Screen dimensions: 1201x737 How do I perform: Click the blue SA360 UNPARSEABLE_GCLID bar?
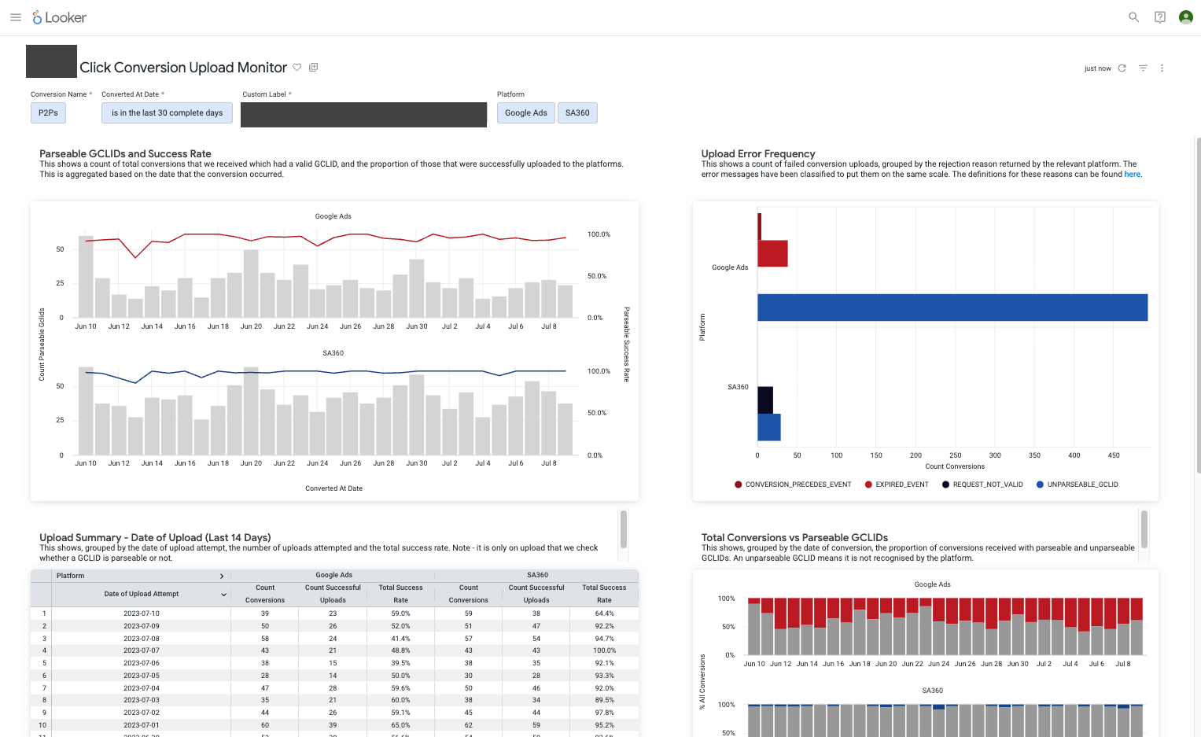769,427
